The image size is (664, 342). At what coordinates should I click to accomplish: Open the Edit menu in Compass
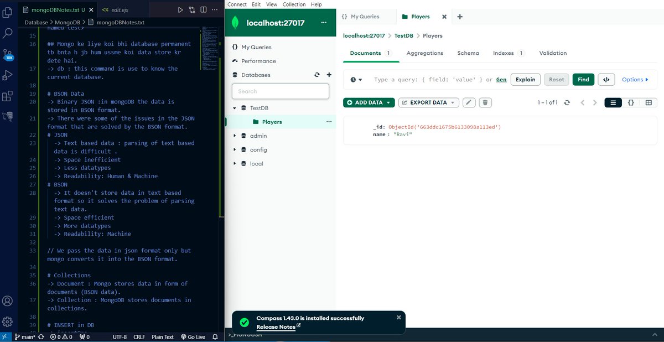256,4
